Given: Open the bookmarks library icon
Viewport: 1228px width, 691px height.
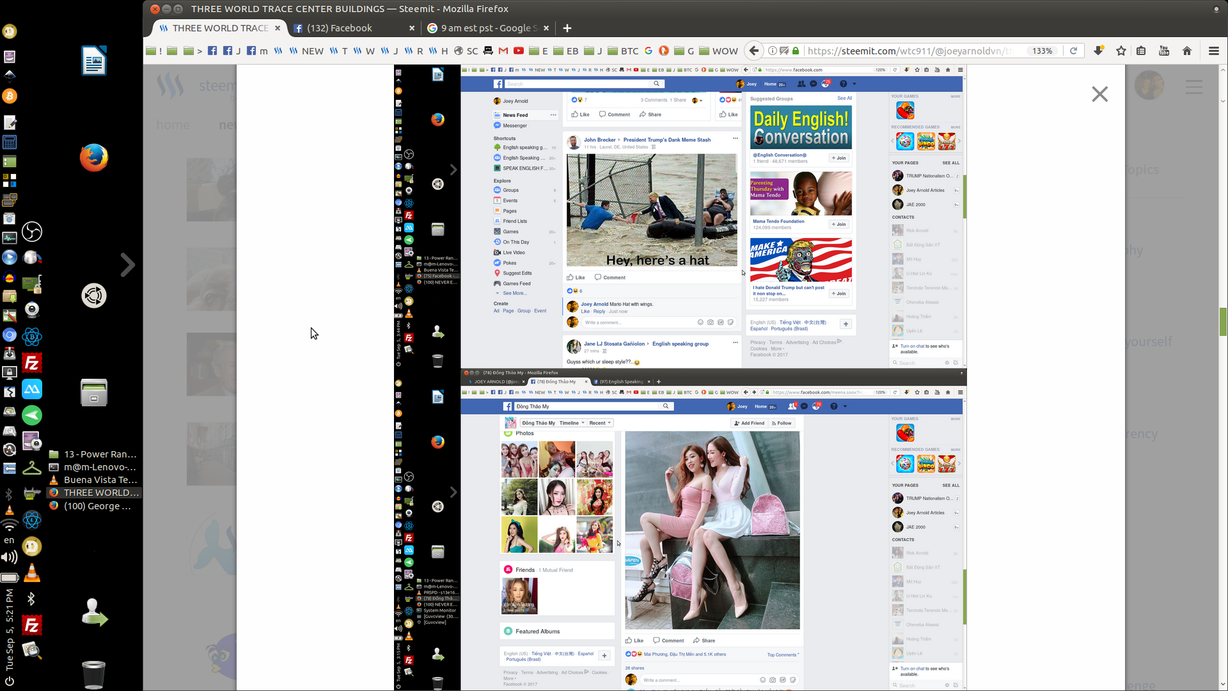Looking at the screenshot, I should click(1141, 51).
